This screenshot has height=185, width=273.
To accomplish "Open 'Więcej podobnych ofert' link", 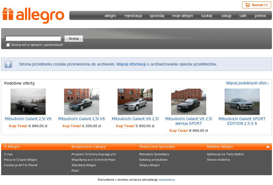I will (247, 83).
